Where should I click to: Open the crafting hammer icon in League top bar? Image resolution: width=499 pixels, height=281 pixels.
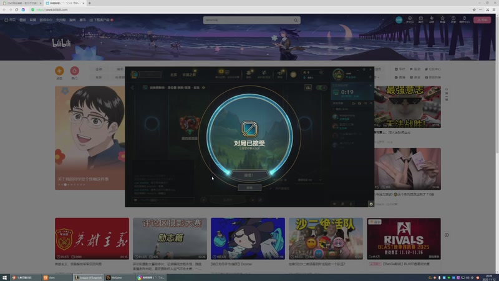coord(264,74)
